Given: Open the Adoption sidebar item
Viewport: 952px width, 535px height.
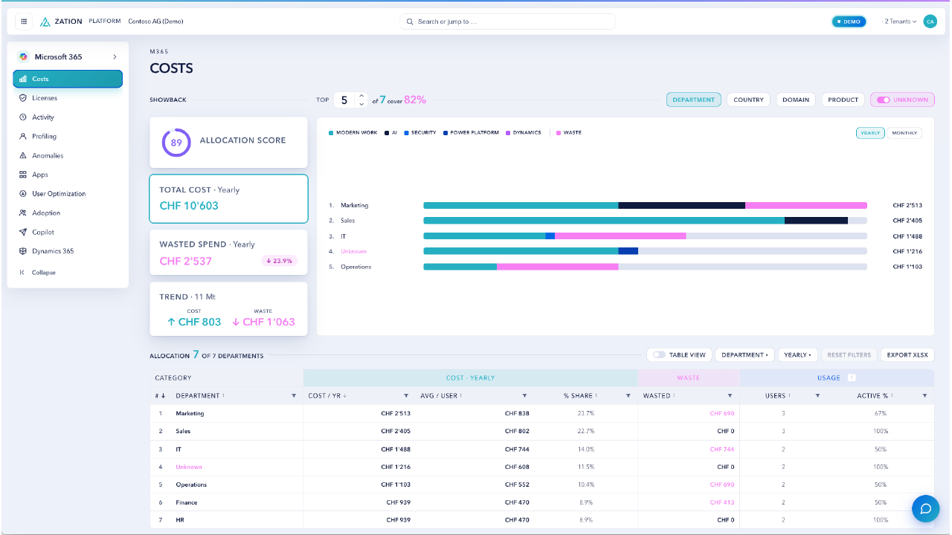Looking at the screenshot, I should [x=68, y=213].
